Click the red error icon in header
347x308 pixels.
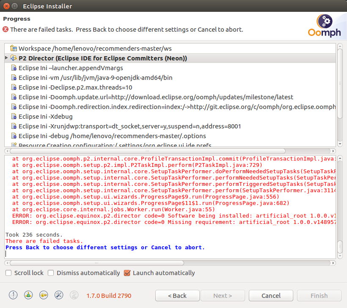6,29
